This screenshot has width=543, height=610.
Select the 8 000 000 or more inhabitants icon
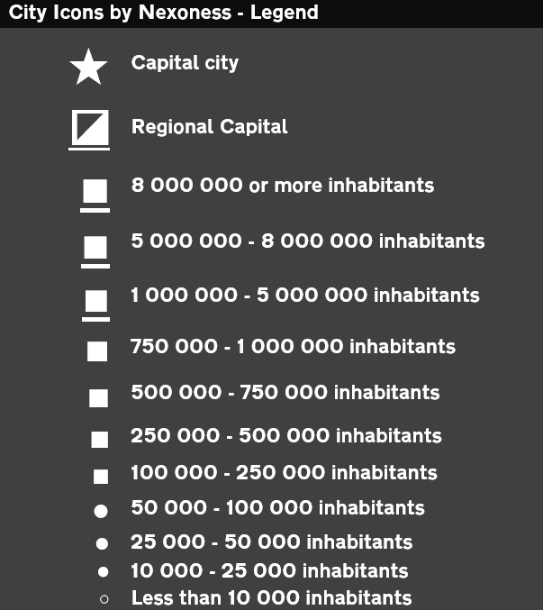tap(95, 196)
